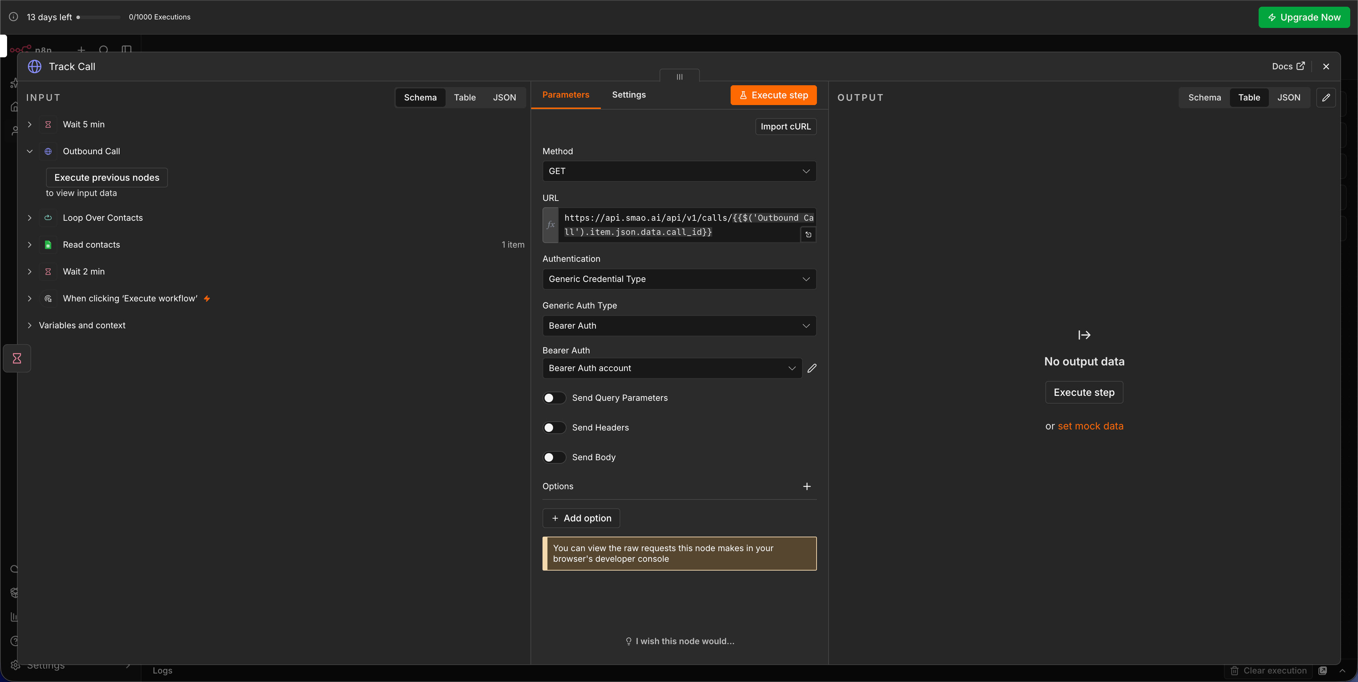The image size is (1358, 682).
Task: Edit the Bearer Auth account credential pencil
Action: [x=812, y=368]
